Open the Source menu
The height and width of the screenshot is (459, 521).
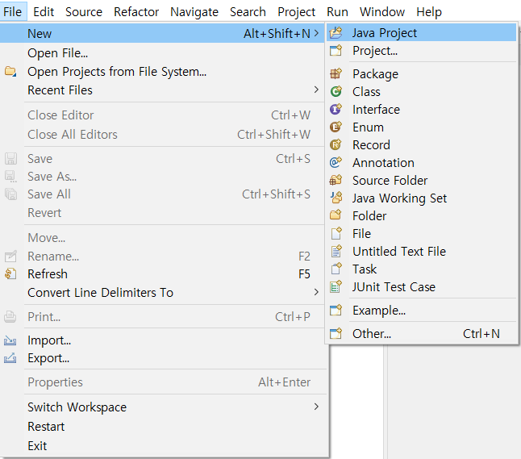84,11
